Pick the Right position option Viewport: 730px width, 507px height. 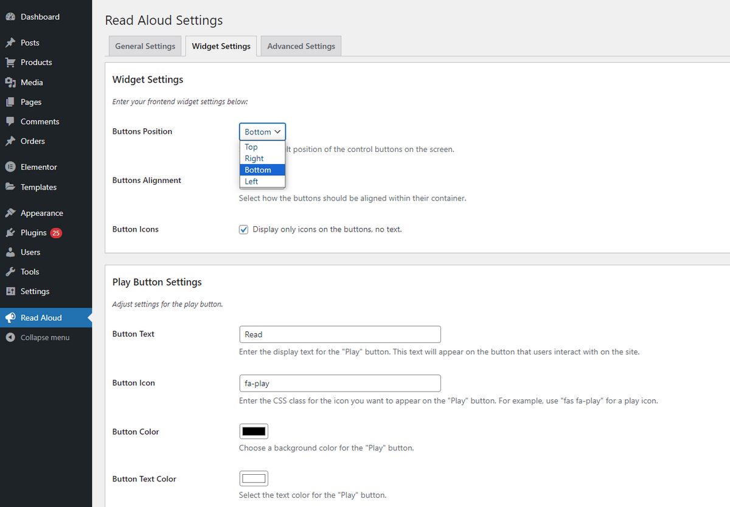(254, 159)
